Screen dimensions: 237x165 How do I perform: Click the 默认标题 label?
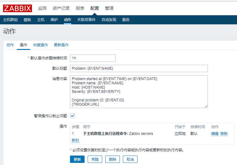tap(60, 68)
